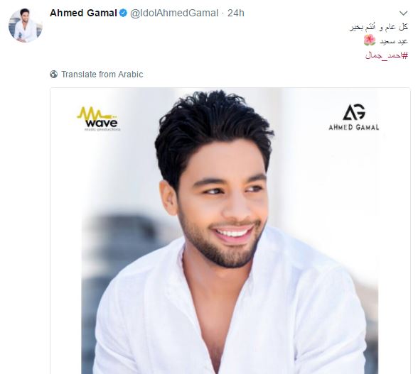Click the AHMED GAMAL text under the monogram
Viewport: 418px width, 374px height.
point(354,127)
